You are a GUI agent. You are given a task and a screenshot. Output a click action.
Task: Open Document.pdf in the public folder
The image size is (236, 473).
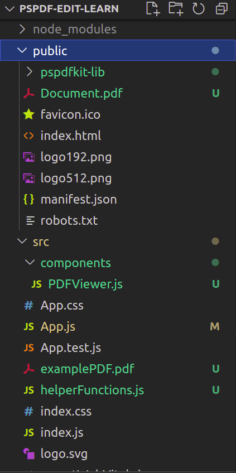tap(81, 94)
